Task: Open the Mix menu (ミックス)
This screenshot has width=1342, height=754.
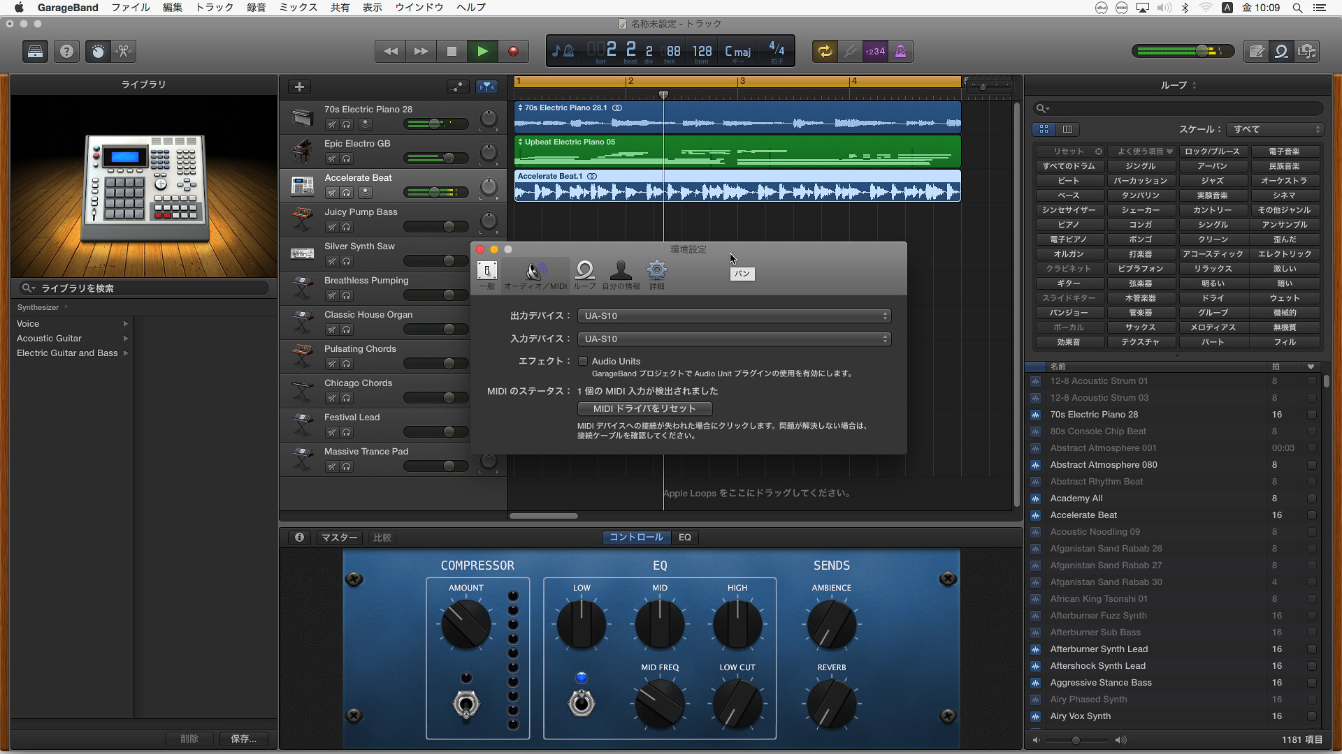Action: (298, 8)
